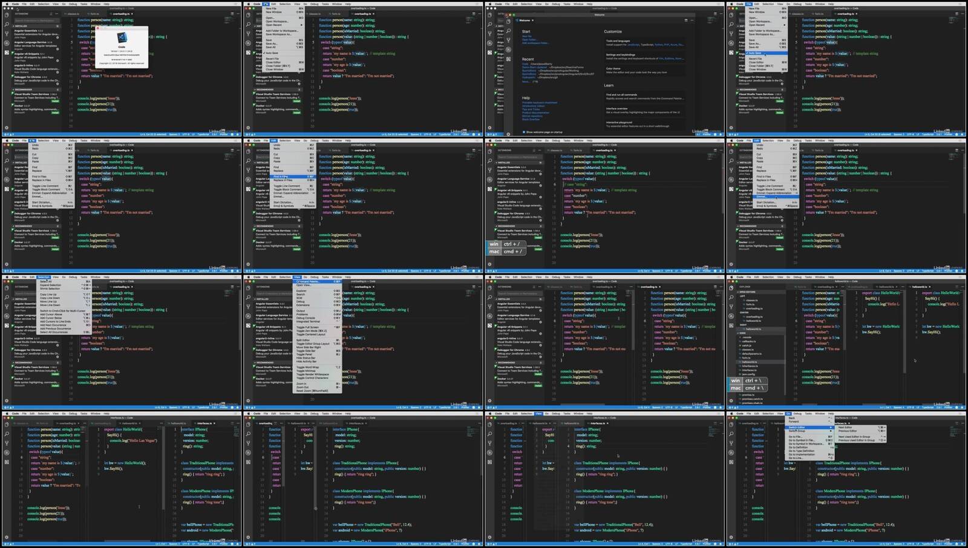Screen dimensions: 968x548
Task: Expand Switch Group submenu in Go menu
Action: tap(797, 431)
